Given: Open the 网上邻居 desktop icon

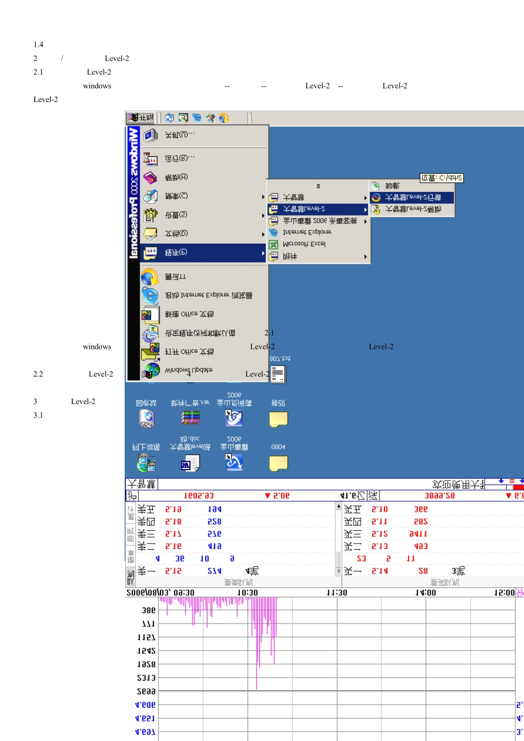Looking at the screenshot, I should click(x=147, y=463).
